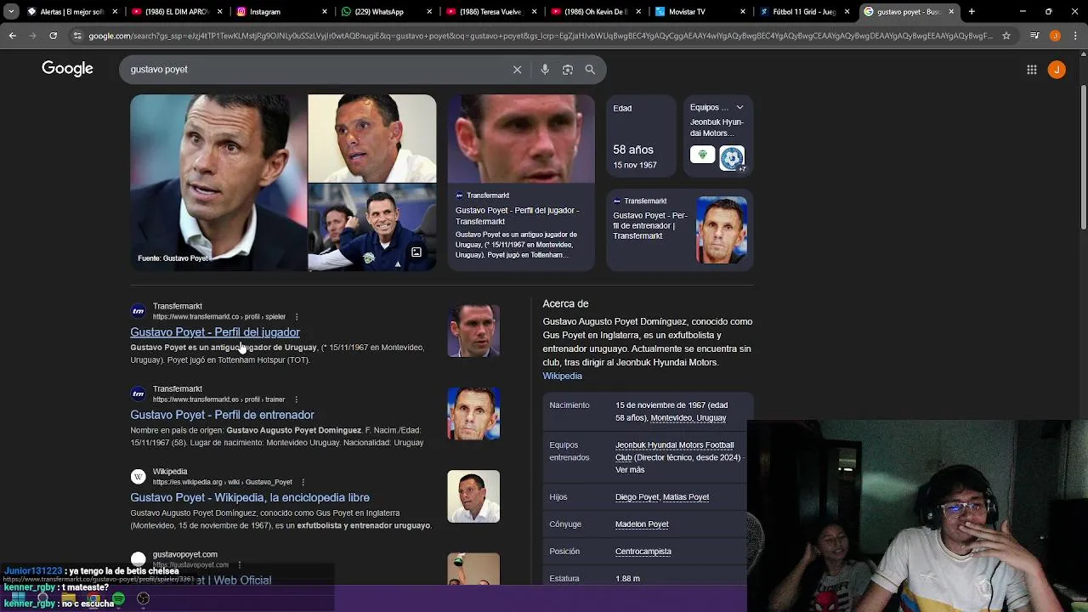Open options for Transfermarkt spieler result
Viewport: 1088px width, 612px height.
[296, 317]
